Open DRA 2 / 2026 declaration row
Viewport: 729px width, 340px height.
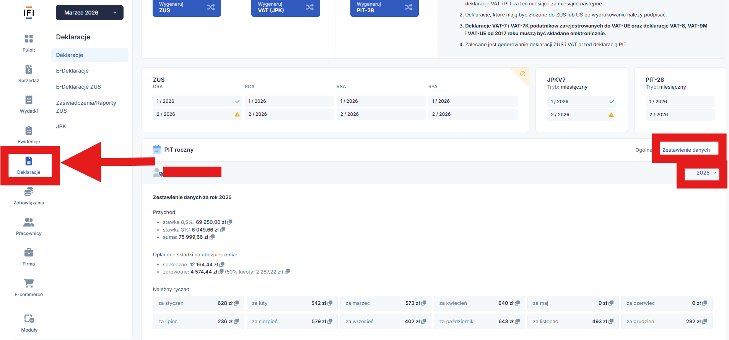click(x=197, y=114)
